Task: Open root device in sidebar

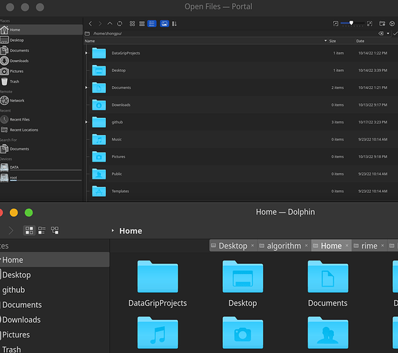Action: (41, 178)
